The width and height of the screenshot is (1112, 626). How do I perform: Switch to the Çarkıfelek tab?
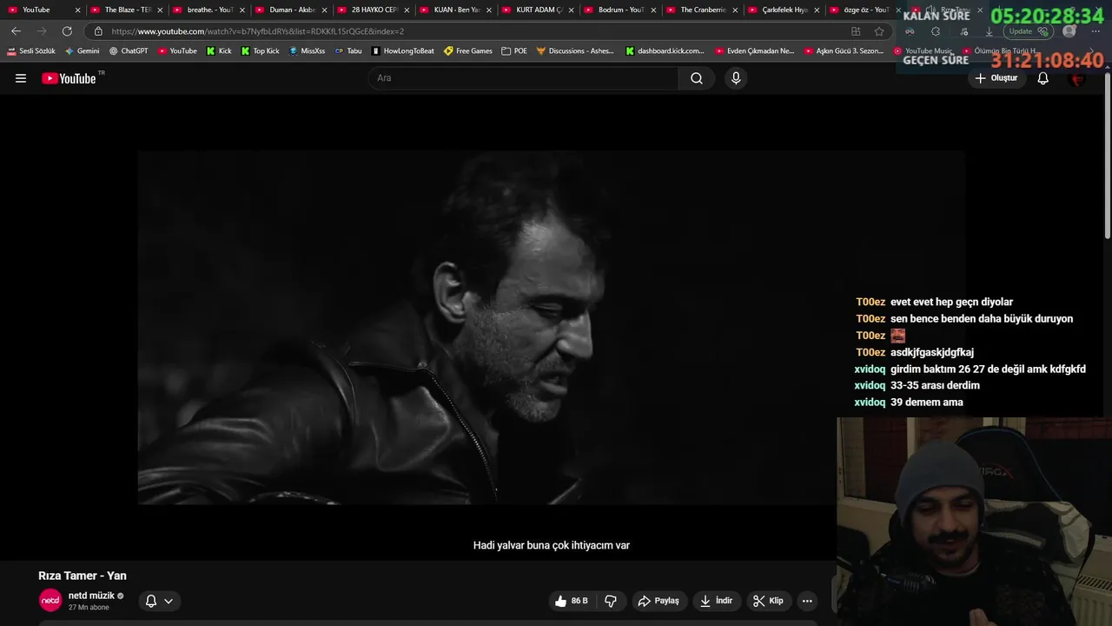[785, 10]
